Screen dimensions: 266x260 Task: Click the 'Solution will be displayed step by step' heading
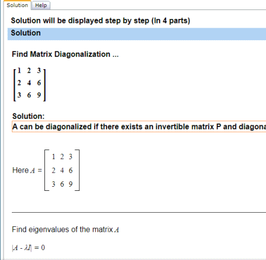click(100, 21)
